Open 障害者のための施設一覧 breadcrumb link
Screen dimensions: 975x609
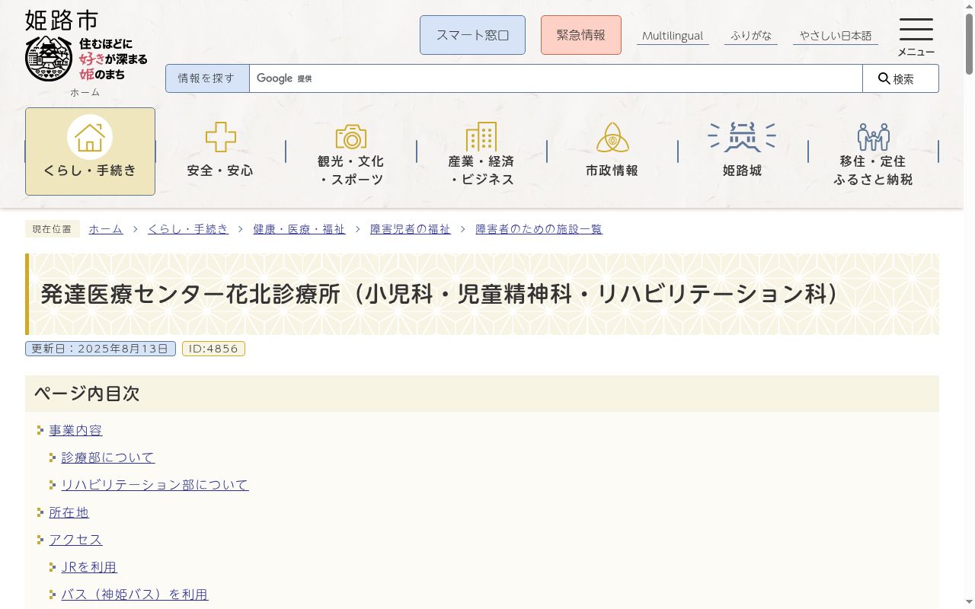(539, 229)
